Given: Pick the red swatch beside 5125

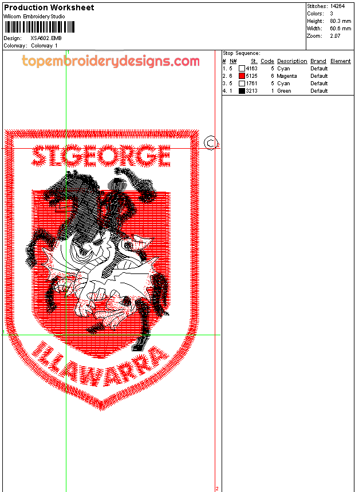Looking at the screenshot, I should point(242,76).
